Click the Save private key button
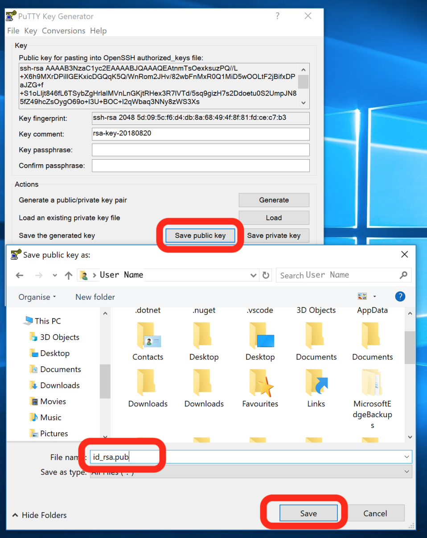The width and height of the screenshot is (427, 538). pyautogui.click(x=274, y=236)
